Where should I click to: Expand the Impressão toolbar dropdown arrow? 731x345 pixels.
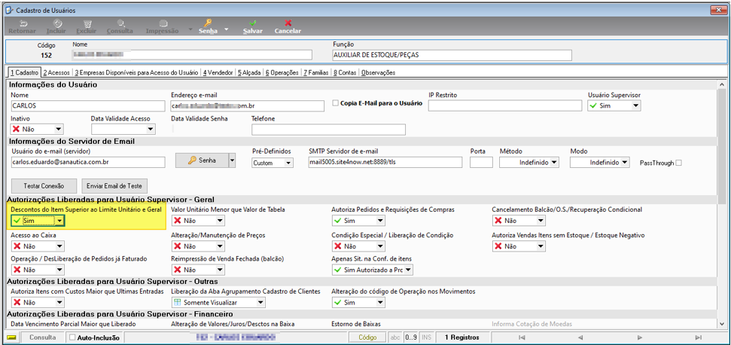click(190, 29)
